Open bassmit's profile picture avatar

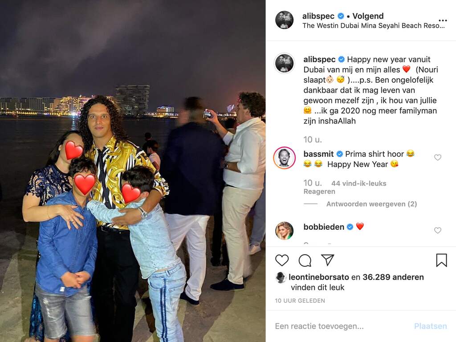[x=284, y=158]
